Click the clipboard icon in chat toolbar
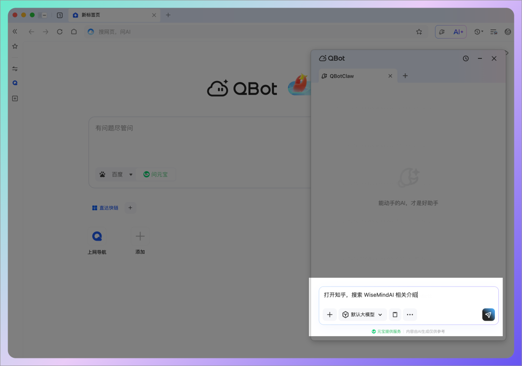522x366 pixels. [x=395, y=315]
